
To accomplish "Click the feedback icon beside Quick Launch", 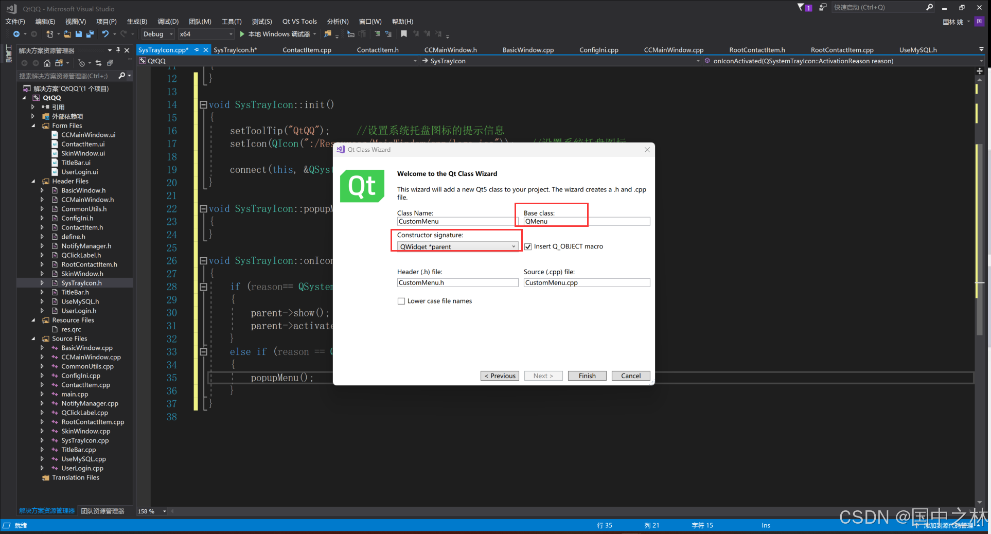I will point(823,7).
